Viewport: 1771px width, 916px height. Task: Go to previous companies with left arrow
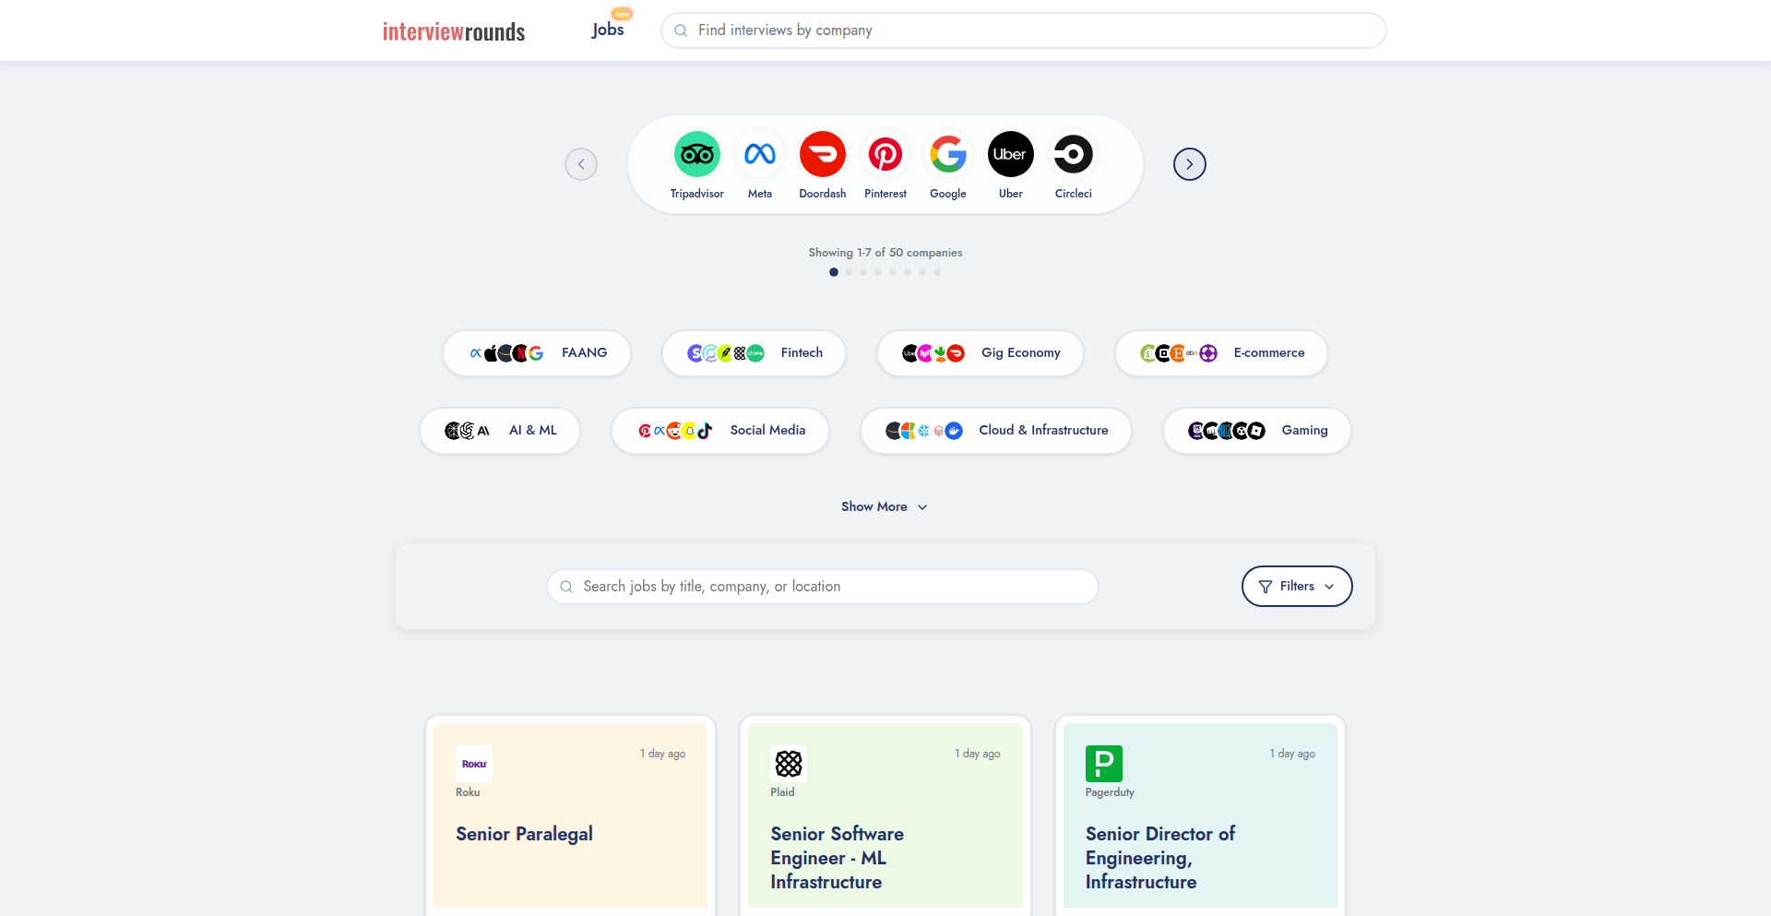581,164
